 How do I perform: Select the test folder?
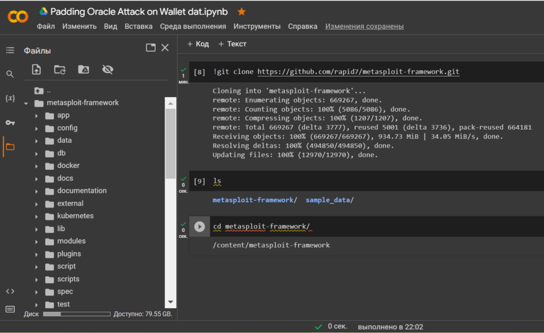coord(63,304)
